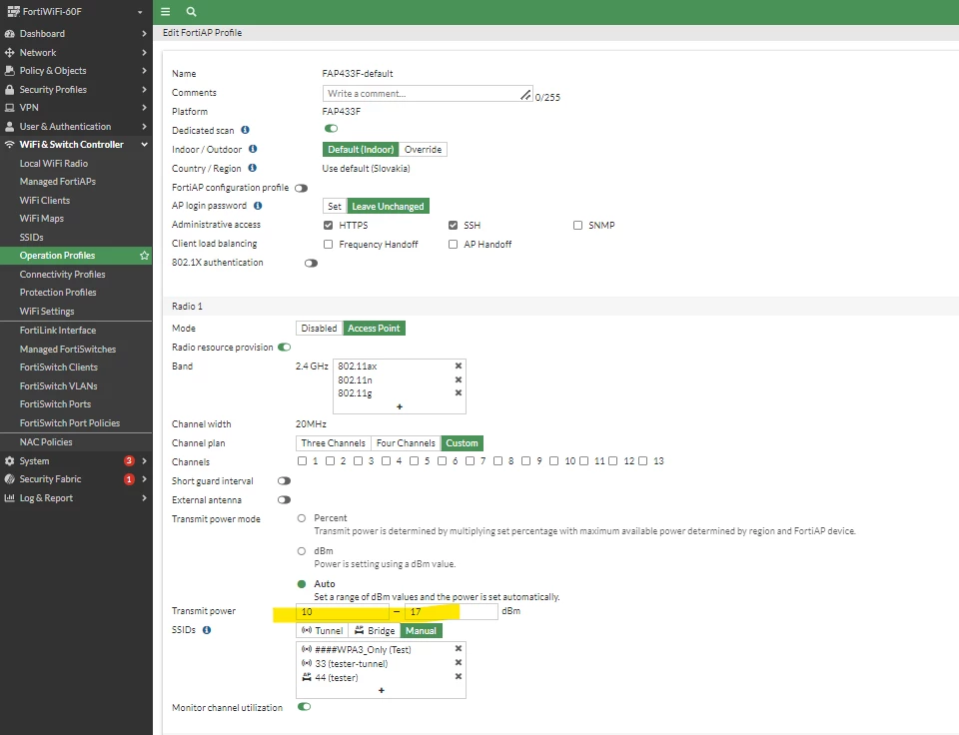Check the channel 6 box

click(443, 461)
